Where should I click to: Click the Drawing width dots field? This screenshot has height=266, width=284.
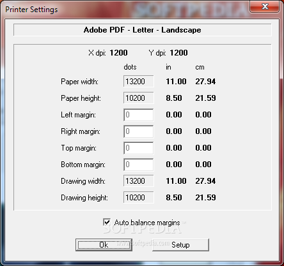tap(139, 181)
